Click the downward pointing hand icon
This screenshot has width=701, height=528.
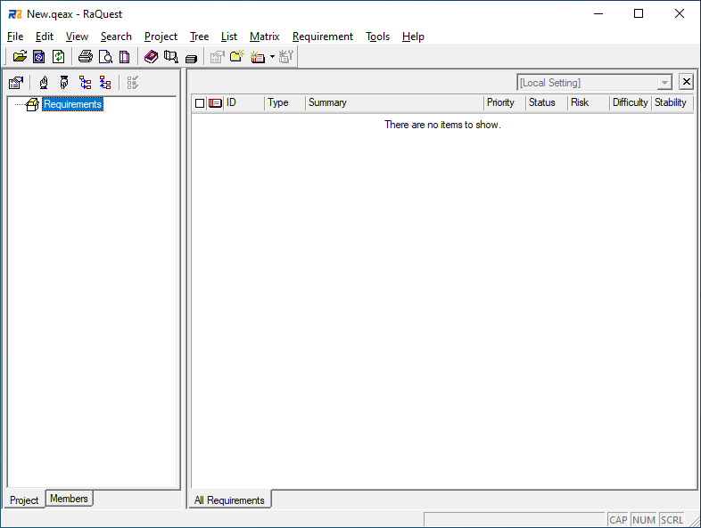coord(64,83)
